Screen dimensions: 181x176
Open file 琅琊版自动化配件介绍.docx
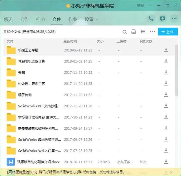[x=38, y=162]
